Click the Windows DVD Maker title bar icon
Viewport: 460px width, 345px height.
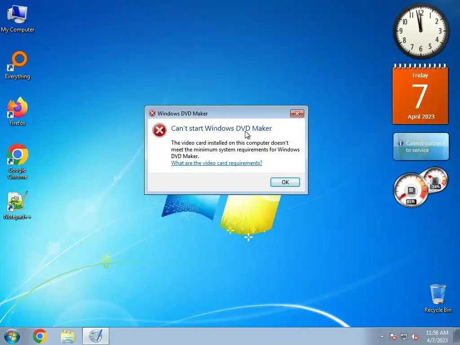[152, 113]
